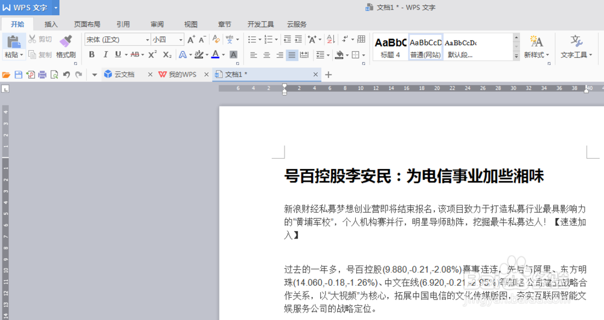
Task: Open the 云文档 document tab
Action: coord(124,75)
